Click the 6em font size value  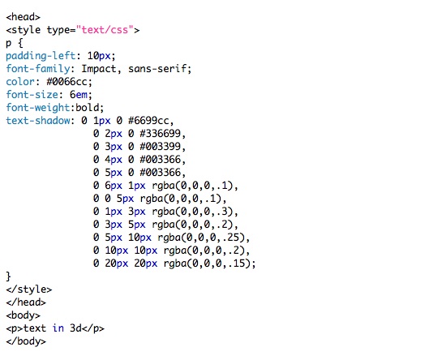click(79, 95)
